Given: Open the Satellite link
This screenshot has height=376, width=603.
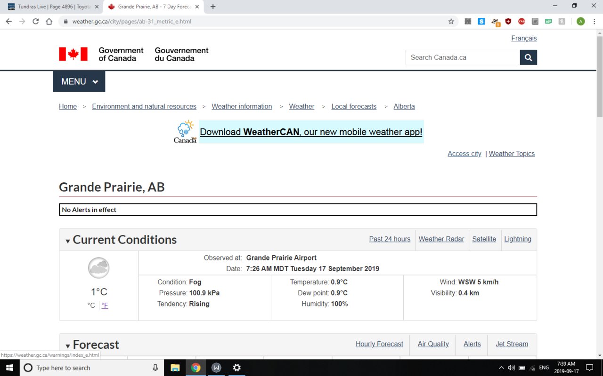Looking at the screenshot, I should pyautogui.click(x=484, y=239).
